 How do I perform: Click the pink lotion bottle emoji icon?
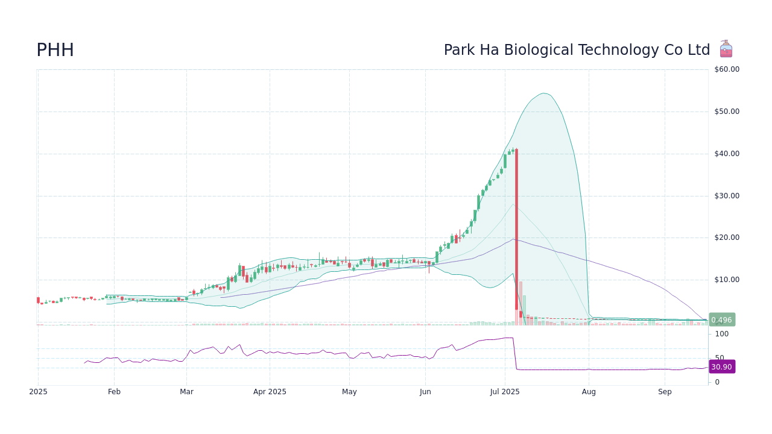tap(725, 49)
